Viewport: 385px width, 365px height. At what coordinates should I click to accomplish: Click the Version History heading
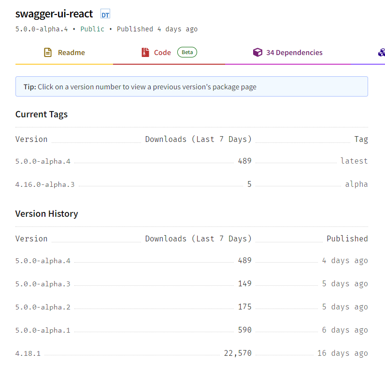pyautogui.click(x=47, y=213)
